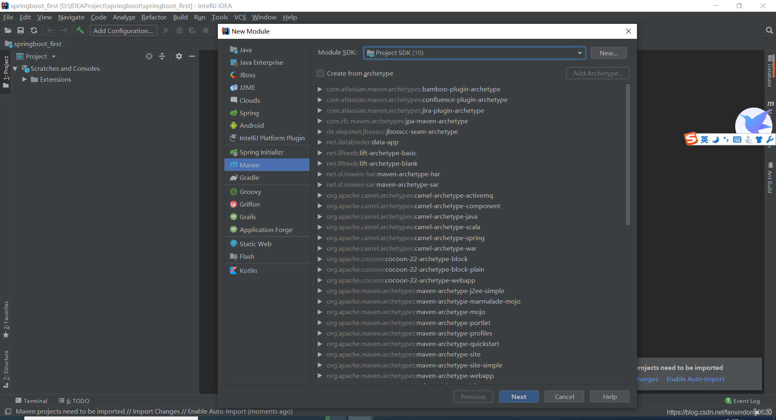
Task: Click the New... SDK button
Action: [x=609, y=53]
